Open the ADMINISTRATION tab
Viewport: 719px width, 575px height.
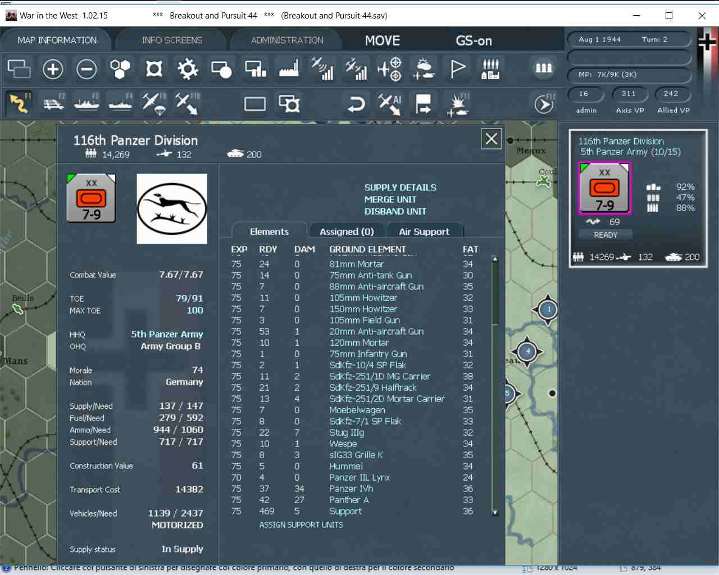click(287, 40)
